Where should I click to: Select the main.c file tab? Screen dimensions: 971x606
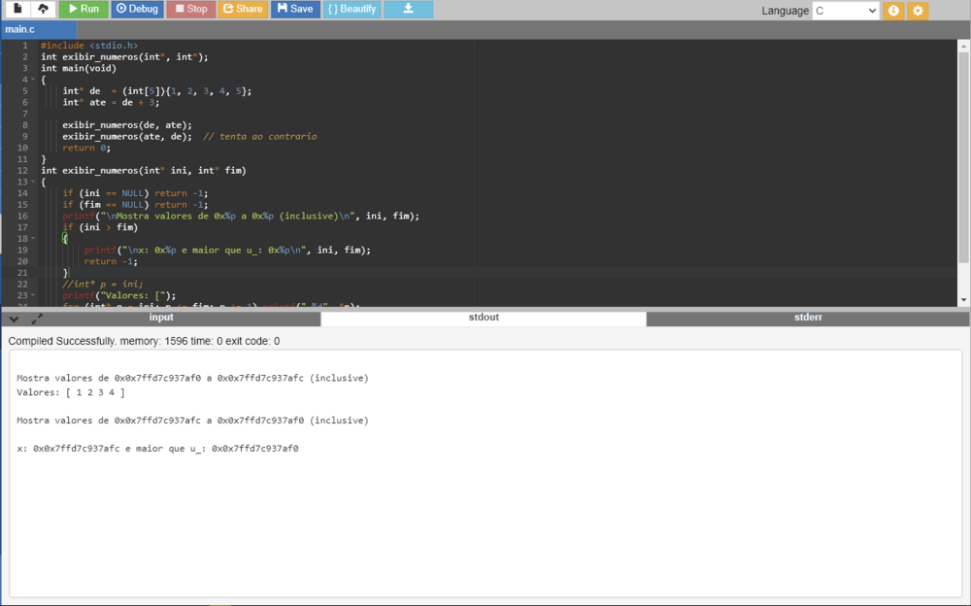pyautogui.click(x=20, y=30)
